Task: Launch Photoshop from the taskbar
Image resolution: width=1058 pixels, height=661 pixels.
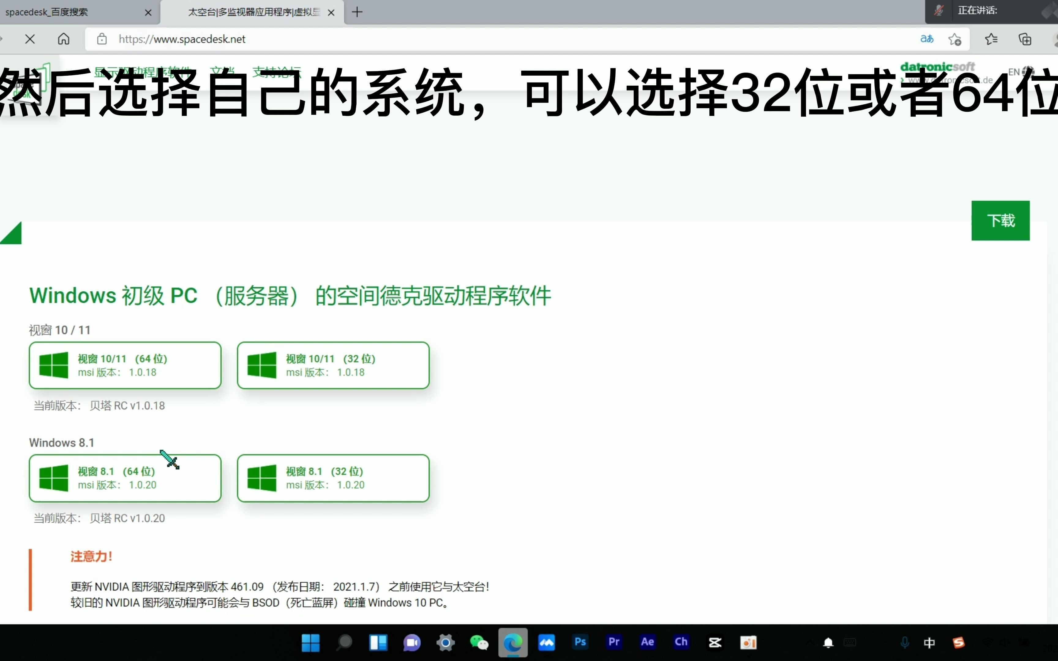Action: pos(580,642)
